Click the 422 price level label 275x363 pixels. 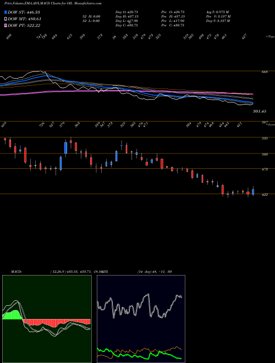265,195
